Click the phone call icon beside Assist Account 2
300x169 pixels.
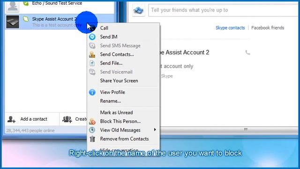[x=248, y=52]
